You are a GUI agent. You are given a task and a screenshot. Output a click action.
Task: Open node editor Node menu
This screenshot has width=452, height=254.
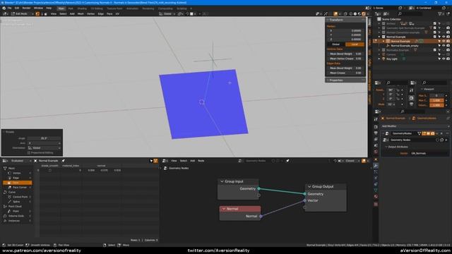click(x=201, y=161)
